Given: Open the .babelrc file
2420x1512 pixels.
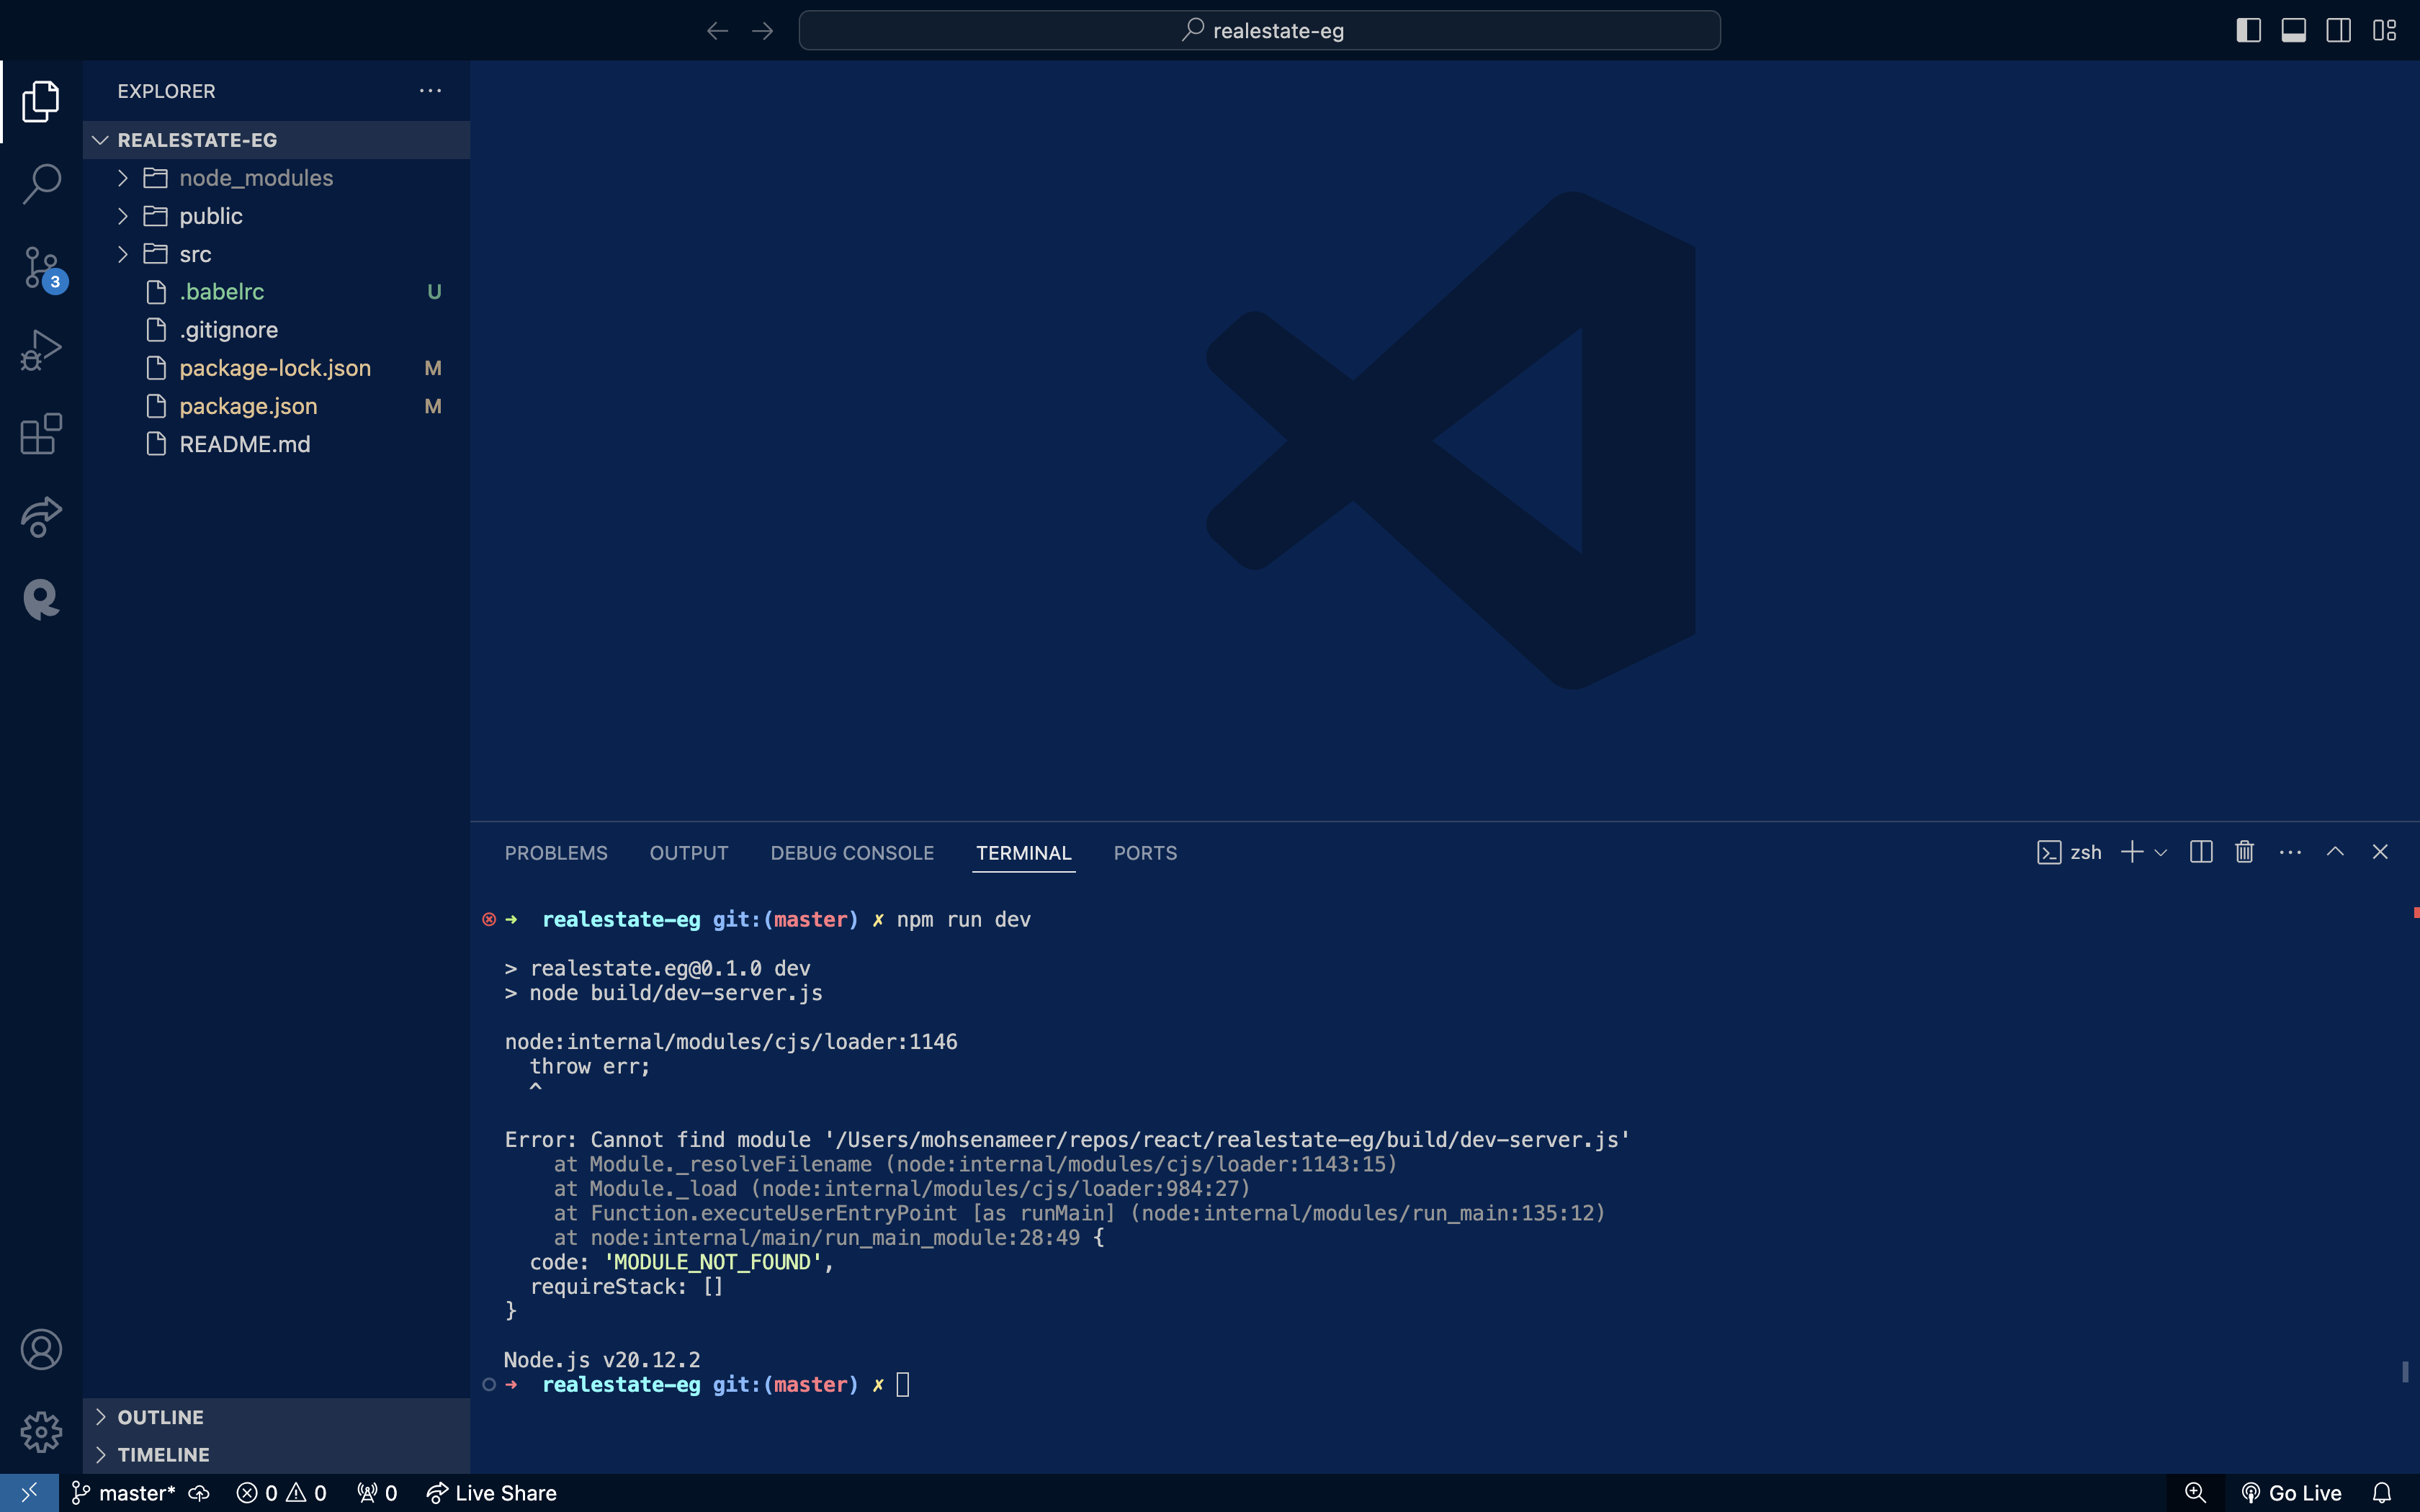Looking at the screenshot, I should [277, 292].
